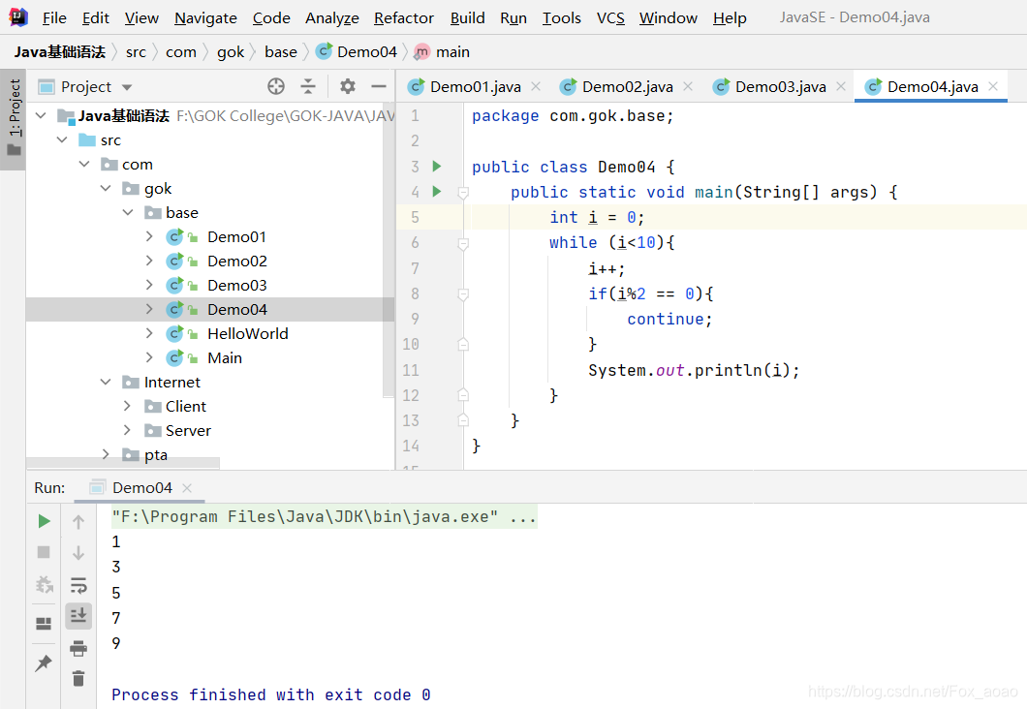The width and height of the screenshot is (1027, 709).
Task: Expand the Demo01 class node
Action: (x=149, y=236)
